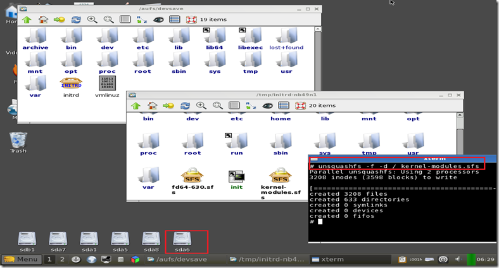Viewport: 499px width, 268px height.
Task: Zoom in icons in /aufs/devsave window
Action: tap(92, 20)
